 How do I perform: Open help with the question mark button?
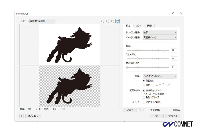21,116
